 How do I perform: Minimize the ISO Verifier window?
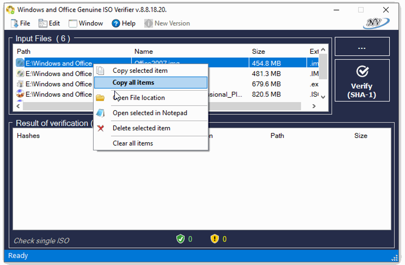[336, 10]
